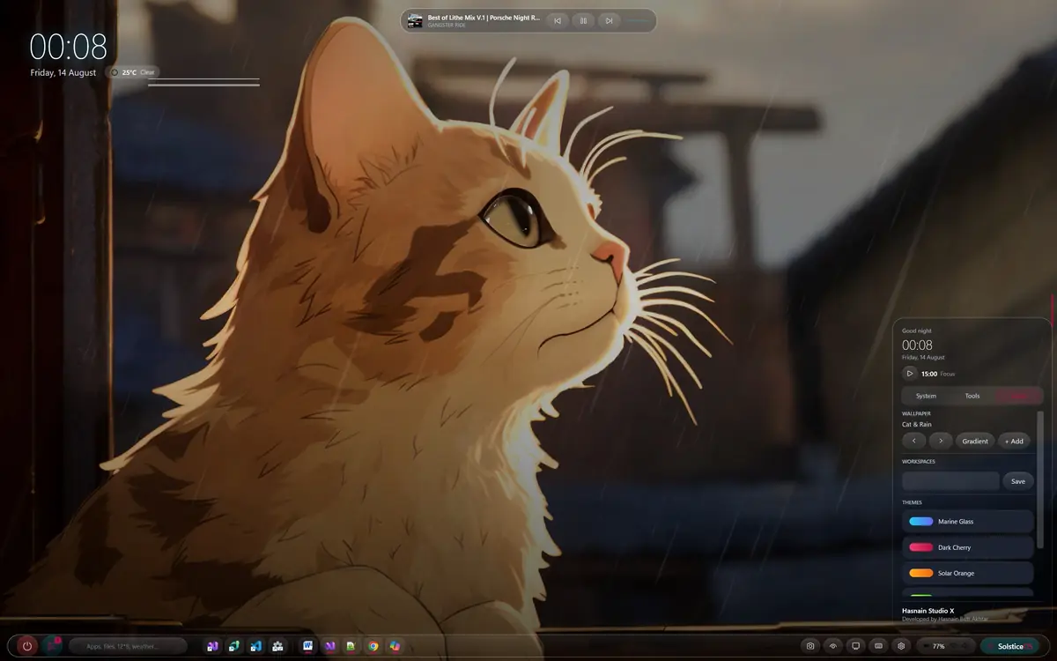Click the large 00:08 desktop clock
1057x661 pixels.
69,47
